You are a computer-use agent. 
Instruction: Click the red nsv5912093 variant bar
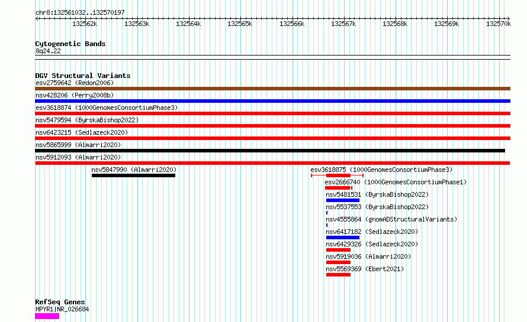272,163
